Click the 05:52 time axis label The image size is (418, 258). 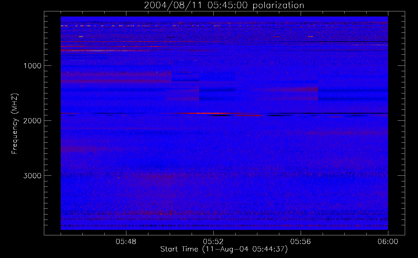point(213,242)
